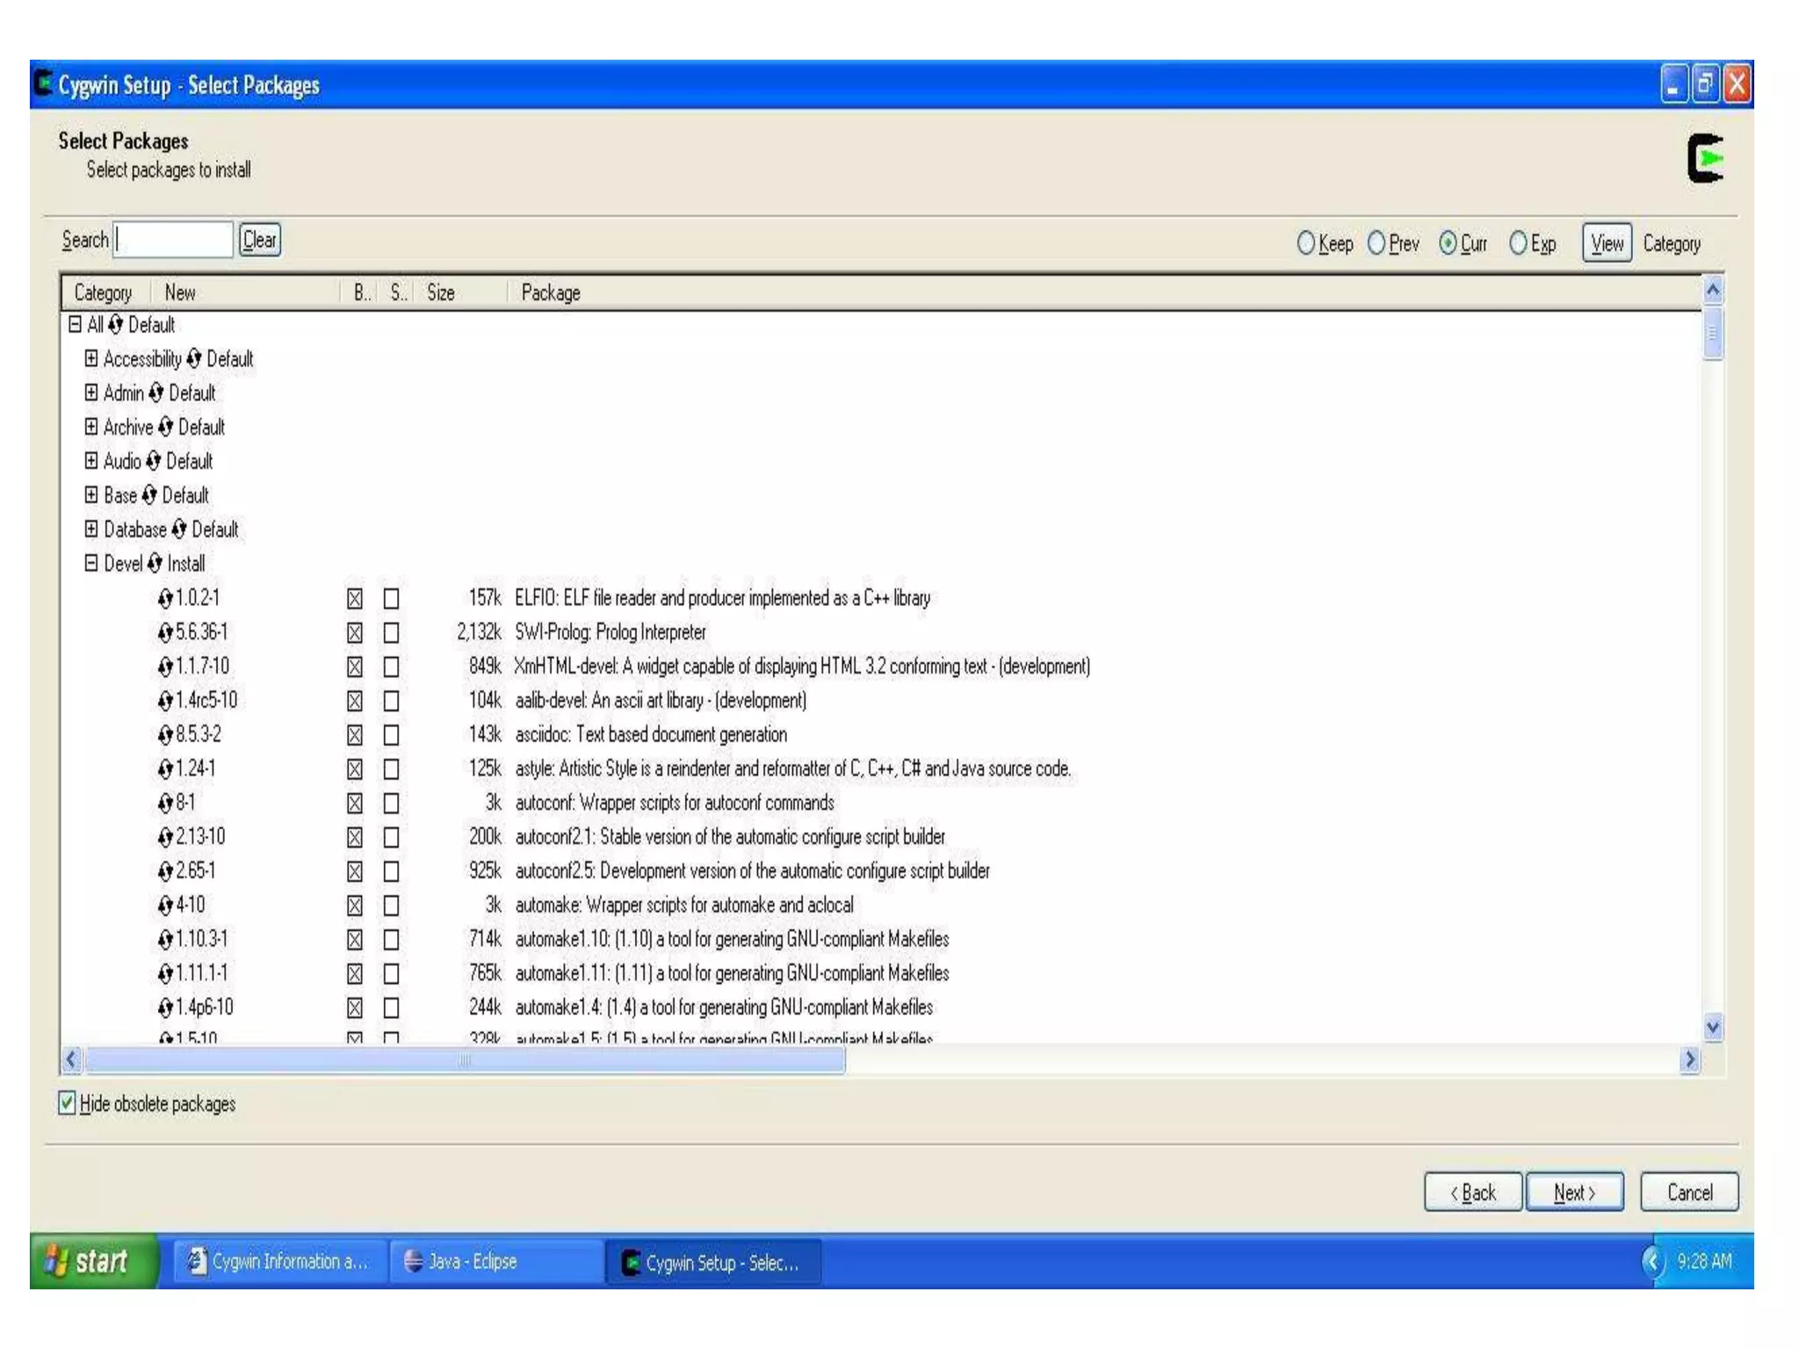1799x1349 pixels.
Task: Click the Size column header
Action: click(440, 292)
